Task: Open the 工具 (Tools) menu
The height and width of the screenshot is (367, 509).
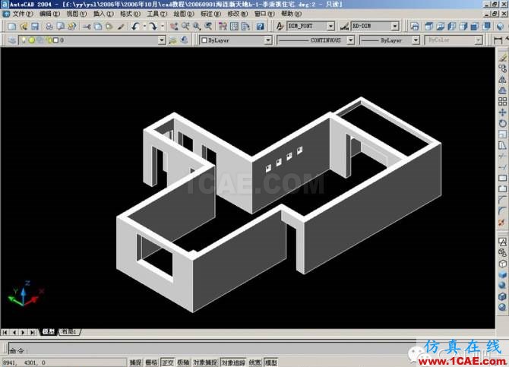Action: 157,14
